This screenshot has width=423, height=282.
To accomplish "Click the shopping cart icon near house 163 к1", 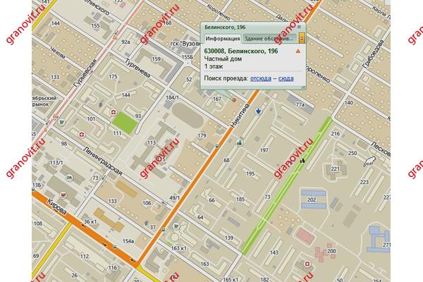I will (x=176, y=226).
